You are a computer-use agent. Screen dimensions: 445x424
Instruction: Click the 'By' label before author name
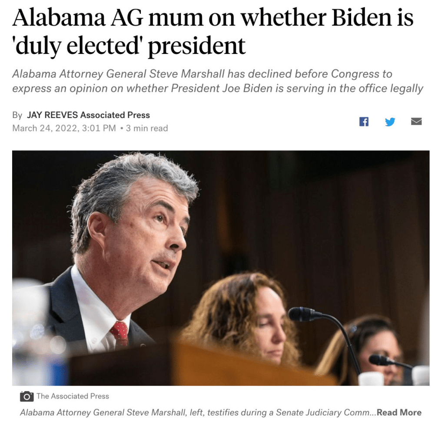click(x=17, y=115)
